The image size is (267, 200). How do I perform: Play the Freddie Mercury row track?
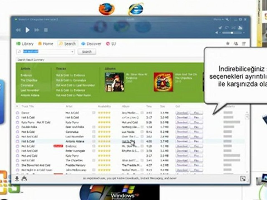[x=196, y=165]
